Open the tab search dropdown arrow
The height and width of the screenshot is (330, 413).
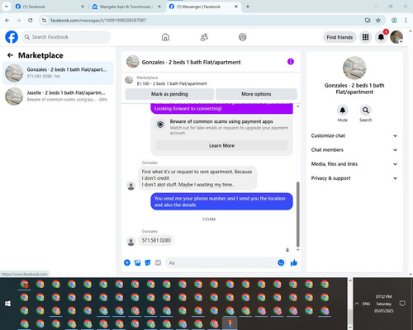pyautogui.click(x=6, y=7)
